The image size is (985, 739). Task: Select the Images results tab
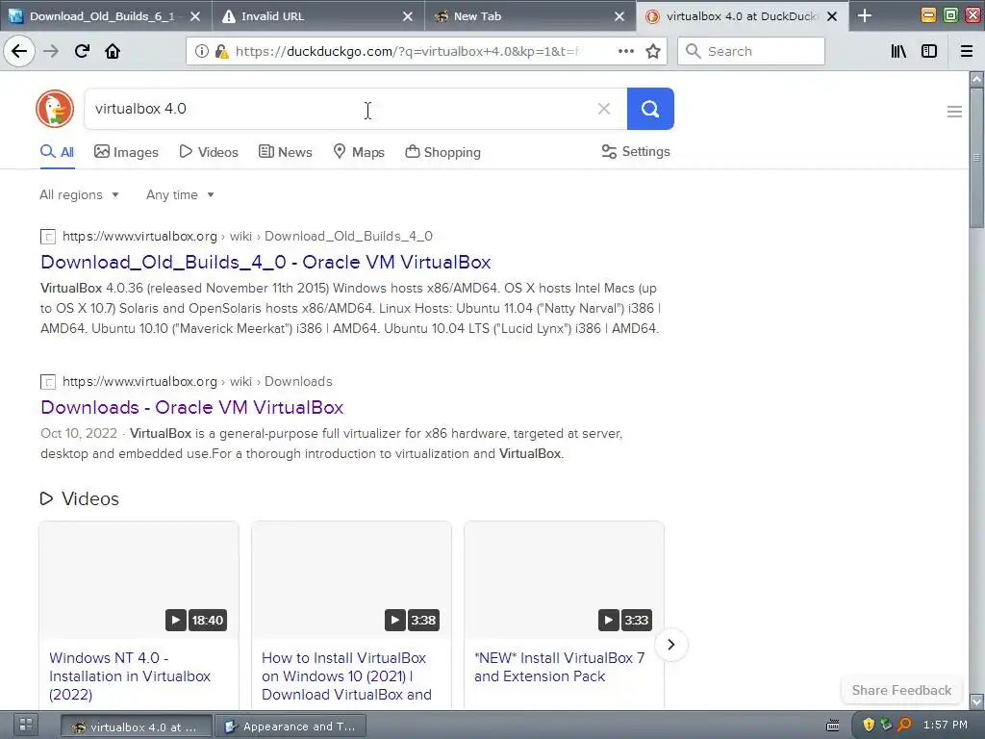(126, 152)
